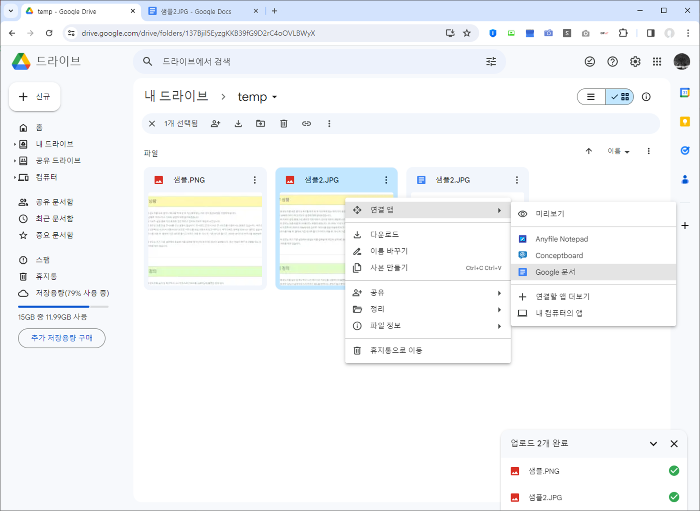Click the copy link icon in the toolbar
This screenshot has width=700, height=511.
point(306,124)
